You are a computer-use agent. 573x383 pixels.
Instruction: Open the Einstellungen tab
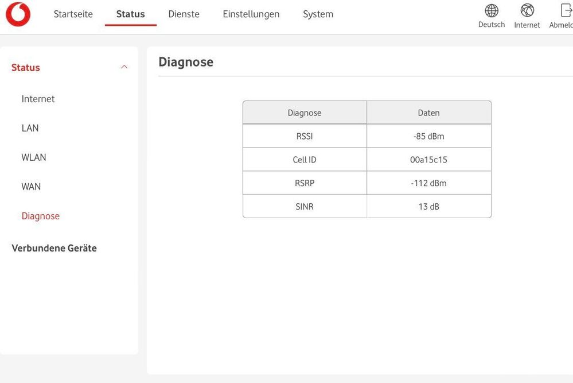click(251, 14)
